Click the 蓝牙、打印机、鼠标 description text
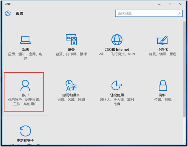The image size is (188, 147). click(71, 54)
